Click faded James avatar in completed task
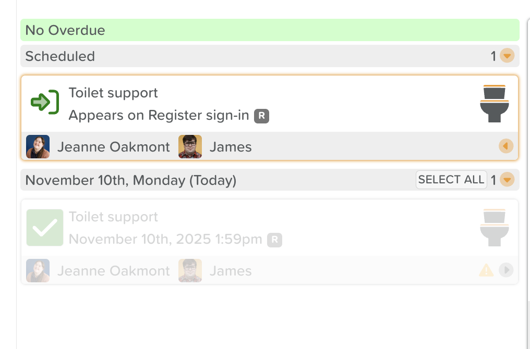The height and width of the screenshot is (349, 530). [190, 271]
